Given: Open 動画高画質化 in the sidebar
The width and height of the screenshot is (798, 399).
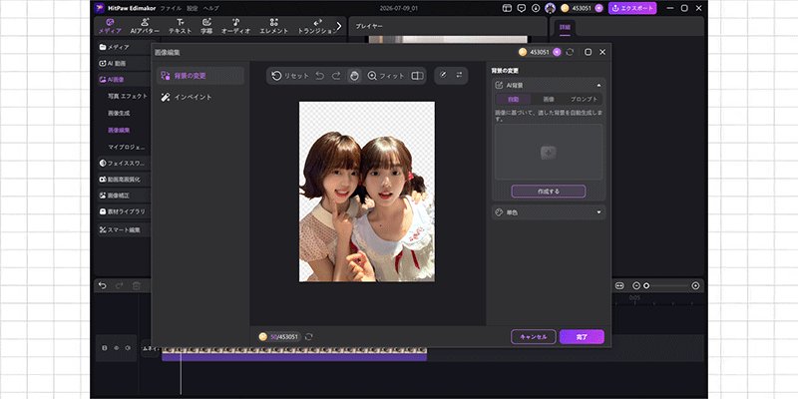Looking at the screenshot, I should [124, 180].
